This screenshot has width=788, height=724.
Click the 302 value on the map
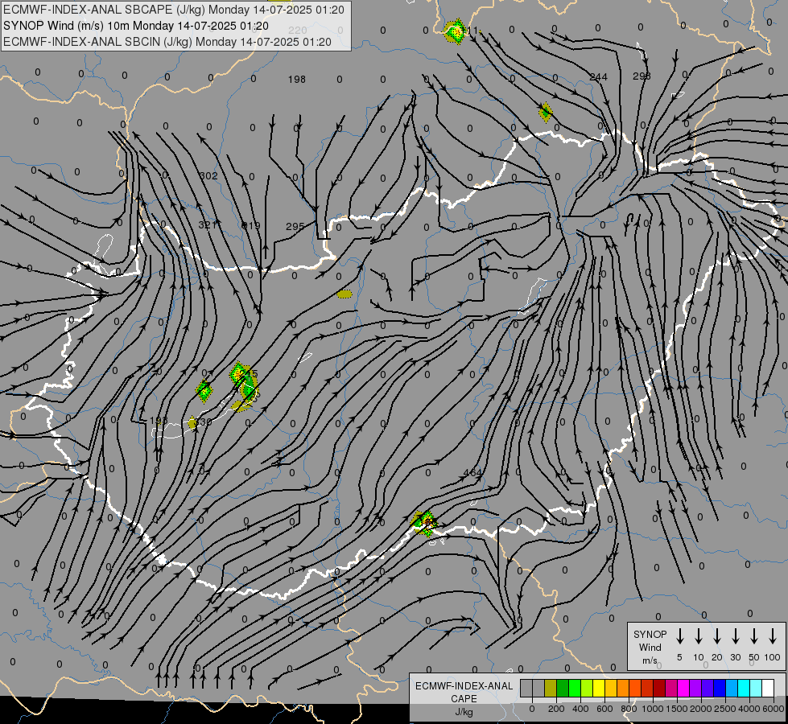208,176
